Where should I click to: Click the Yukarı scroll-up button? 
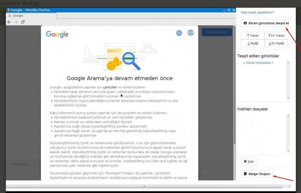coord(252,36)
